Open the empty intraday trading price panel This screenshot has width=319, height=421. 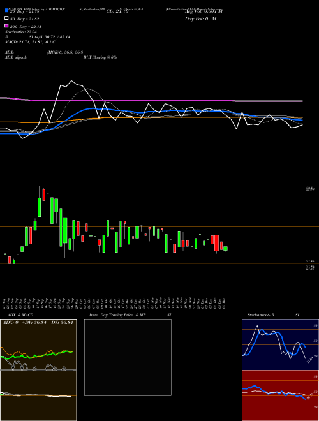pos(128,357)
